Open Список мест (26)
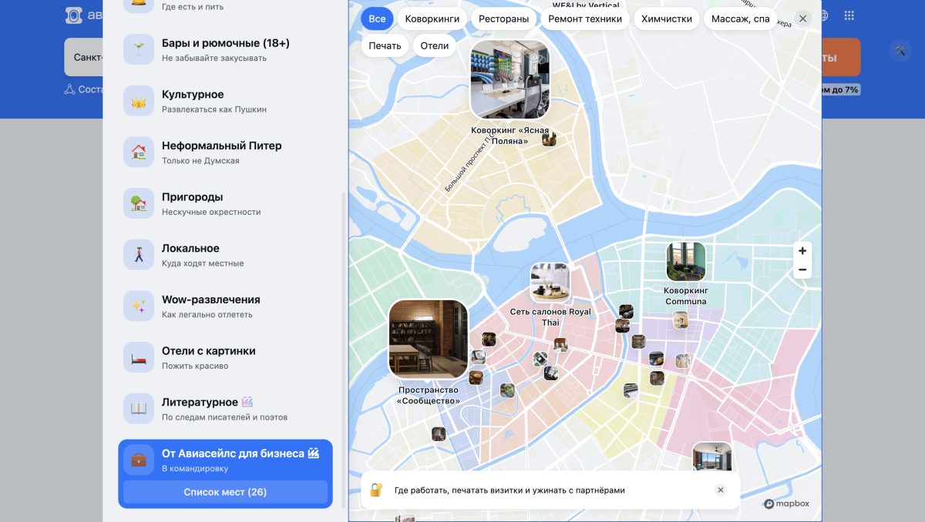Screen dimensions: 925x522 click(x=225, y=492)
